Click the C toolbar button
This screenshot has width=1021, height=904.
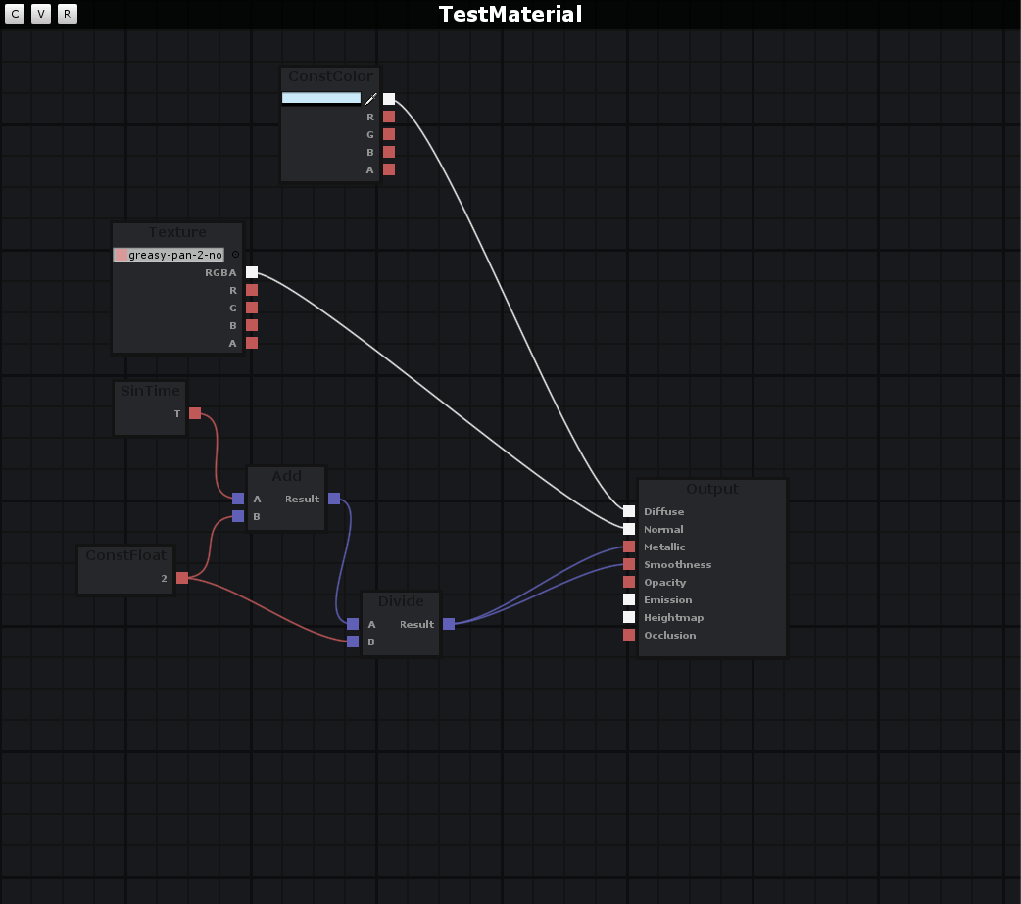[15, 14]
